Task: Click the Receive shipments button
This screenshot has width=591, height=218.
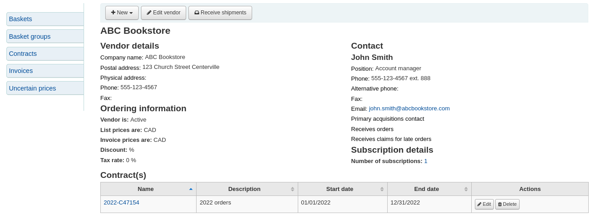Action: pos(220,13)
